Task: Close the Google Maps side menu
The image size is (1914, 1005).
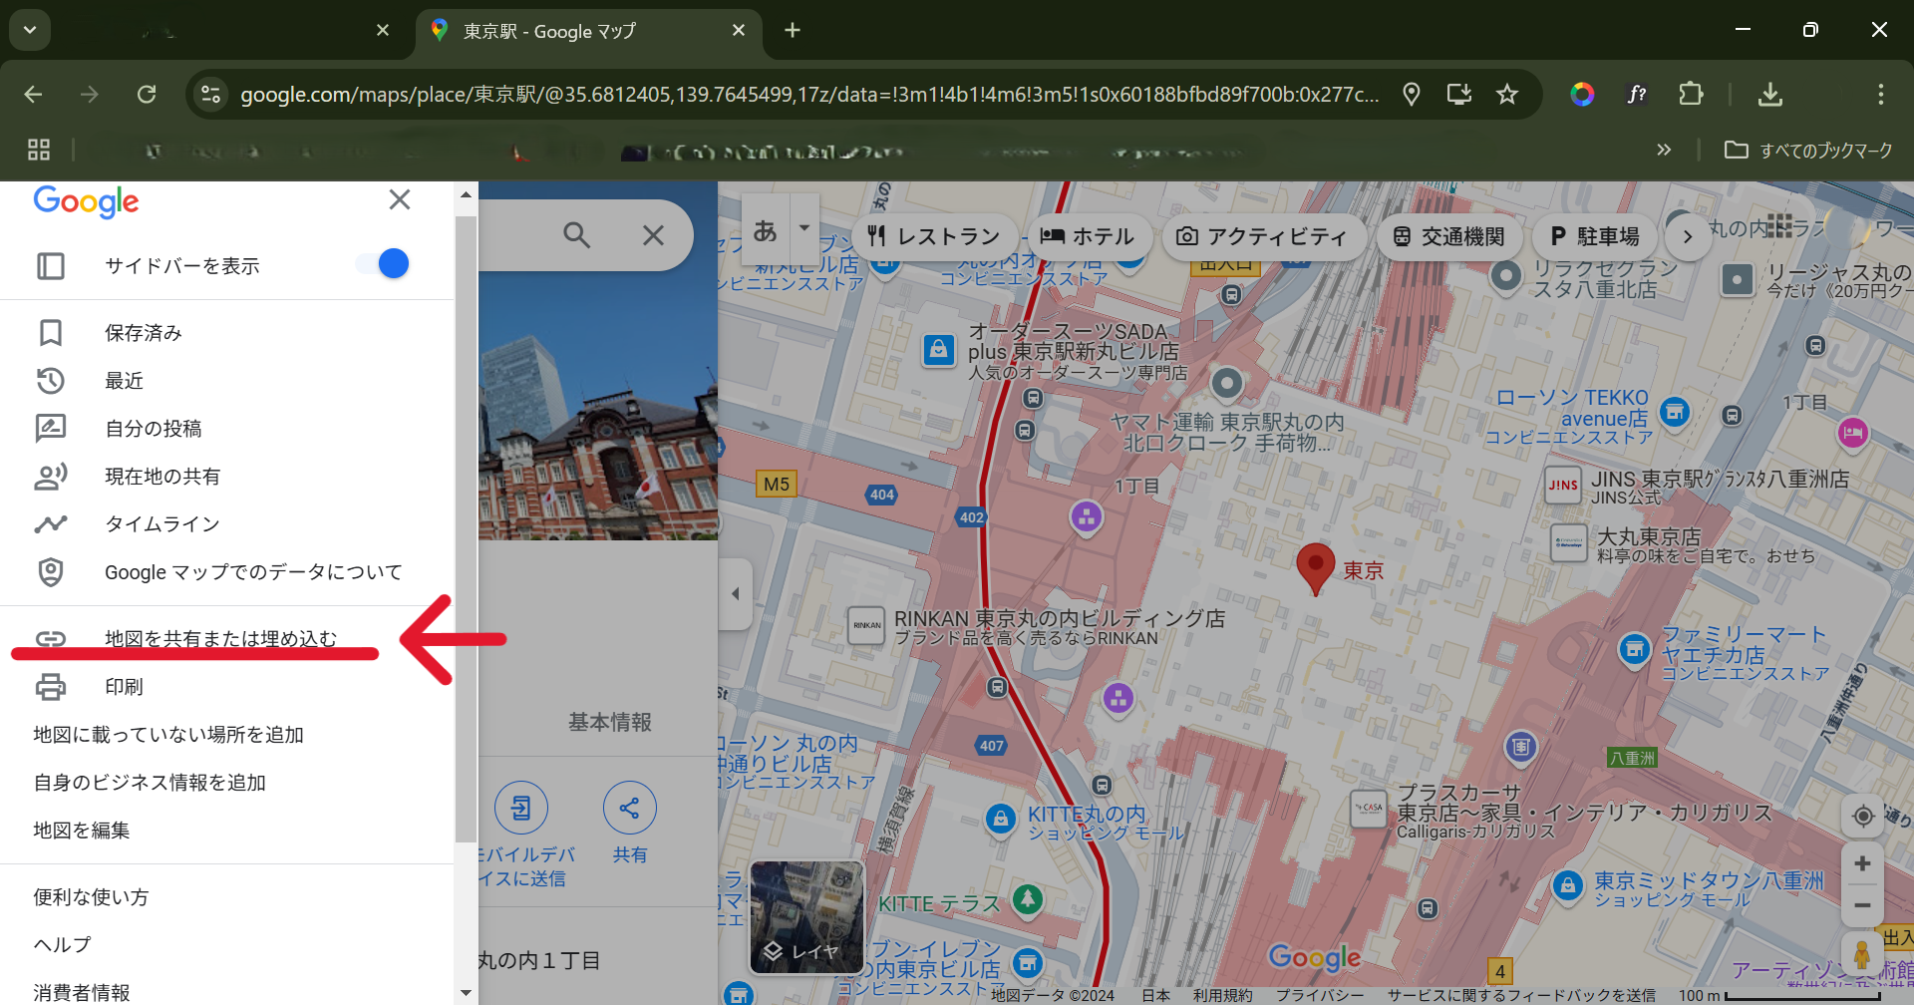Action: click(400, 199)
